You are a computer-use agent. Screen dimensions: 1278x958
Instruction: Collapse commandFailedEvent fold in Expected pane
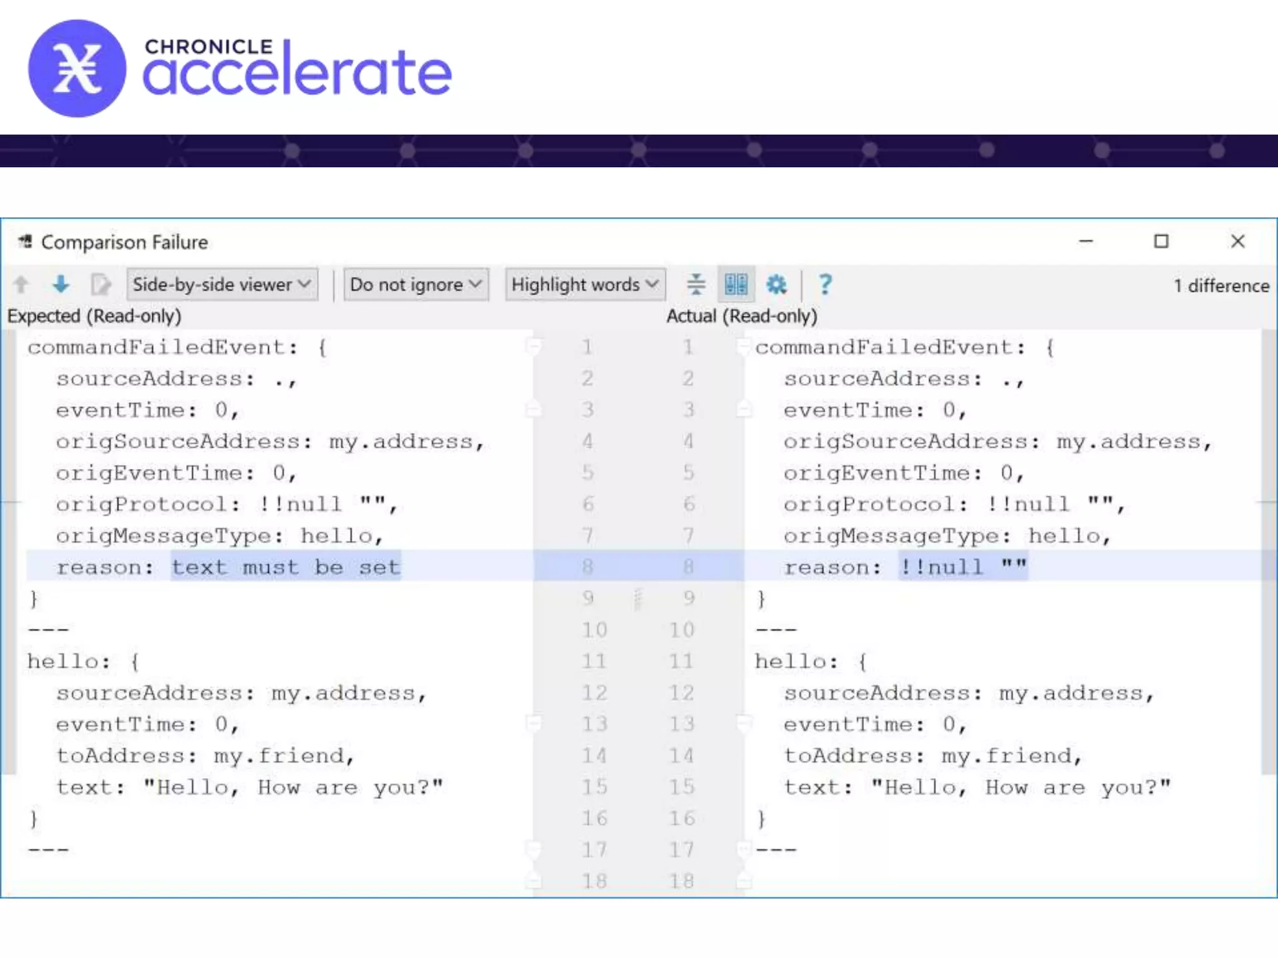point(534,346)
